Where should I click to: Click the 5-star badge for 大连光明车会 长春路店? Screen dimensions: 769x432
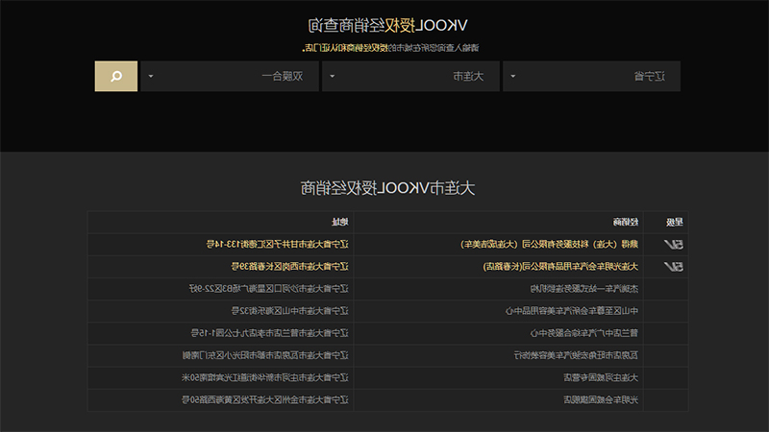pyautogui.click(x=673, y=267)
